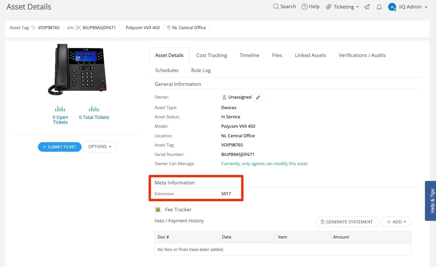Viewport: 436px width, 267px height.
Task: Open the Rule Log tab
Action: (x=201, y=70)
